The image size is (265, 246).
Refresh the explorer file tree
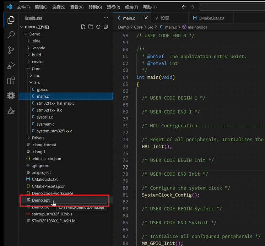click(x=98, y=27)
